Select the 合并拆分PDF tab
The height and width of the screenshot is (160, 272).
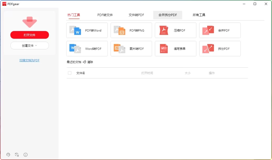[168, 15]
